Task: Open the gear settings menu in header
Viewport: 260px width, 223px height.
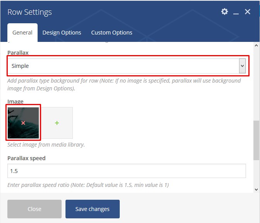Action: click(224, 12)
